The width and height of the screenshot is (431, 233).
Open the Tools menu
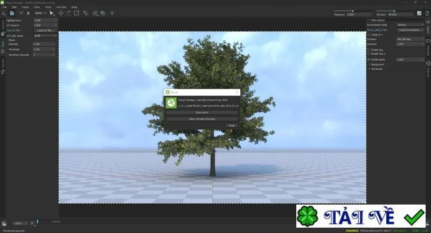click(x=48, y=7)
